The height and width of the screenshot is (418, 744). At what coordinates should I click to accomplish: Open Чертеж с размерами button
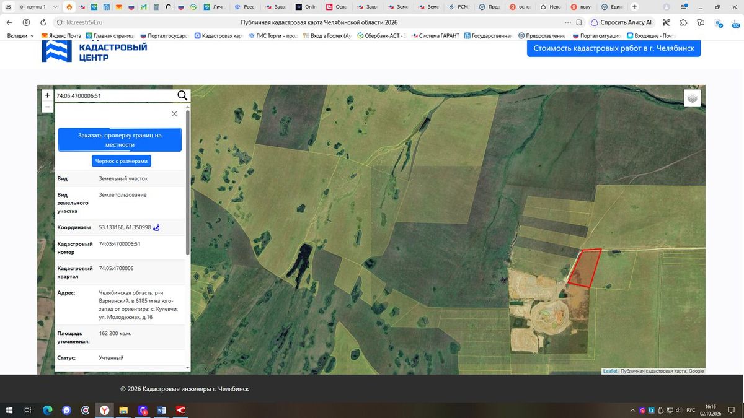[122, 161]
